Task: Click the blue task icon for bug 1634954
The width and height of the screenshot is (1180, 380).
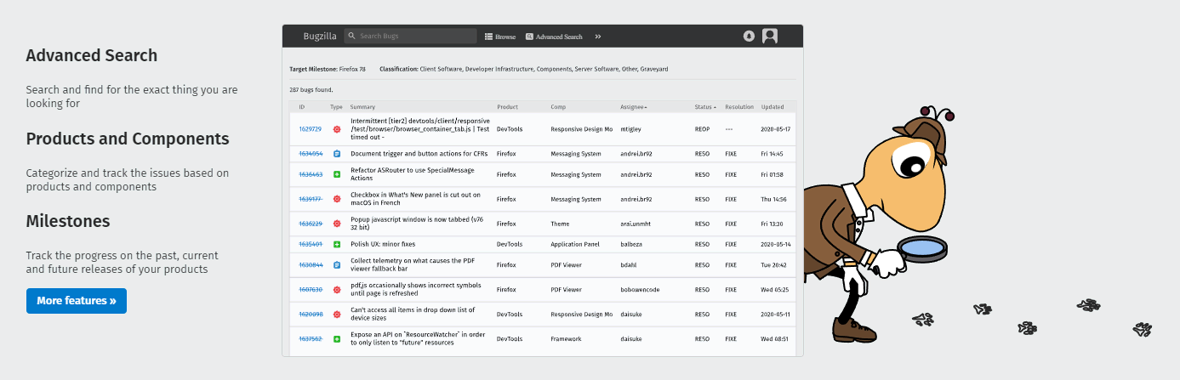Action: pos(337,154)
